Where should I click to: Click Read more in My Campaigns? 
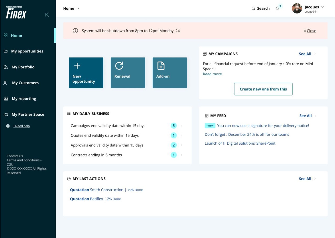[x=212, y=74]
